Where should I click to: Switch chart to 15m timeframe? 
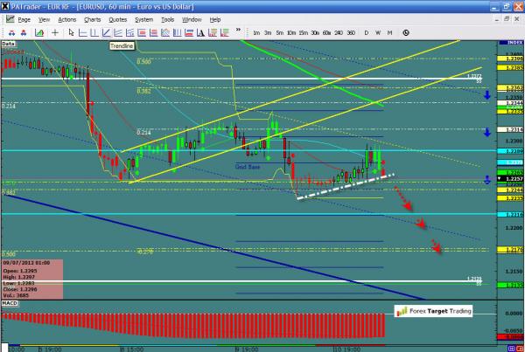[303, 32]
